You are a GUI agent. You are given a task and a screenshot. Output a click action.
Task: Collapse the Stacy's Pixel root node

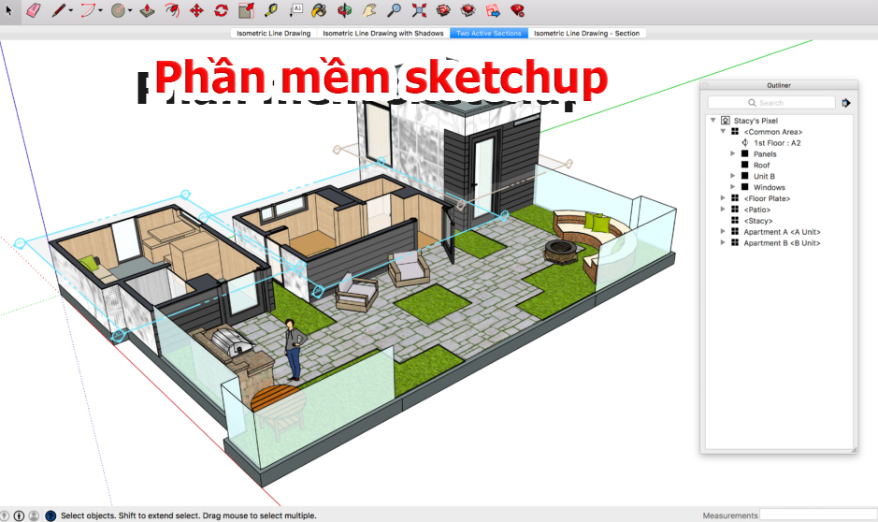point(712,120)
